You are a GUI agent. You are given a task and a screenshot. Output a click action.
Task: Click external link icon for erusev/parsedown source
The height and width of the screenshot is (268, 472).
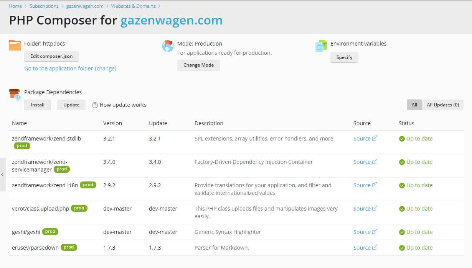[375, 247]
